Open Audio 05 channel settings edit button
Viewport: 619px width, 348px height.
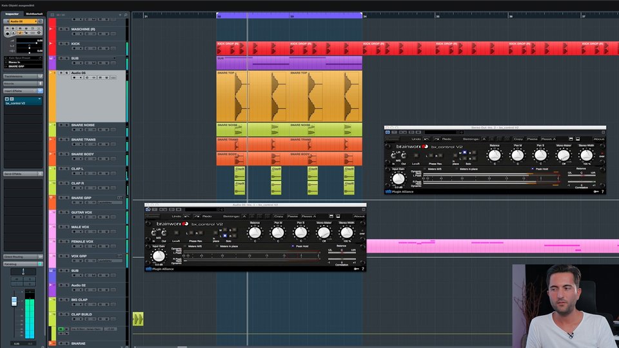(40, 21)
